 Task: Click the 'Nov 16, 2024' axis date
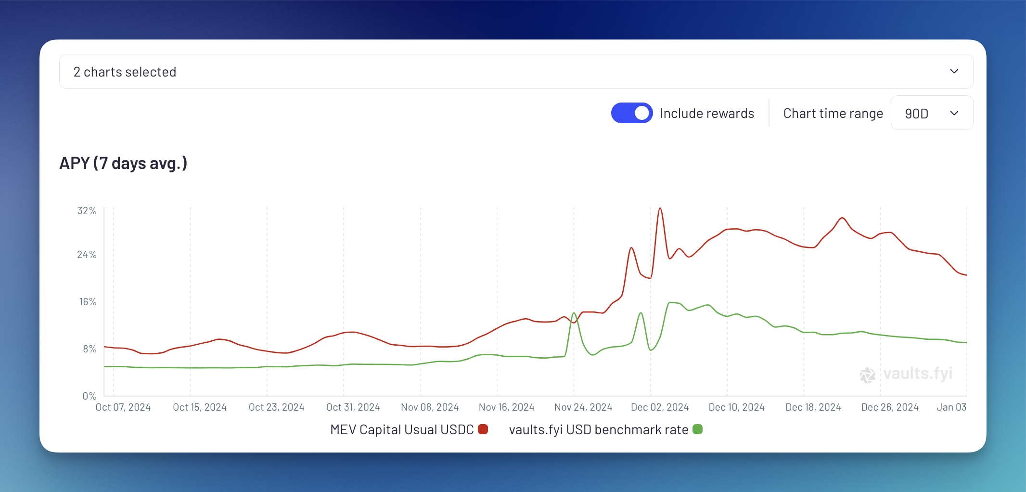pyautogui.click(x=507, y=407)
